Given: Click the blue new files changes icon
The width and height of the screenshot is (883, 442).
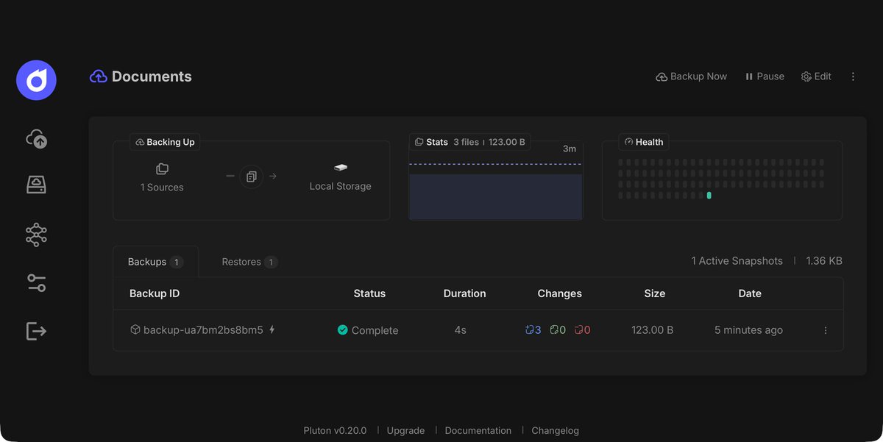Looking at the screenshot, I should [529, 330].
